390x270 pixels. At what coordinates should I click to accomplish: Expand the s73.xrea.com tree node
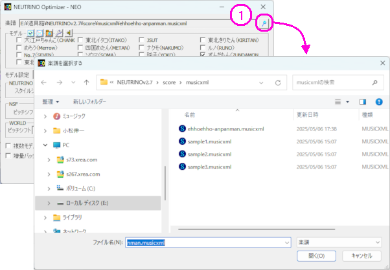pyautogui.click(x=49, y=160)
